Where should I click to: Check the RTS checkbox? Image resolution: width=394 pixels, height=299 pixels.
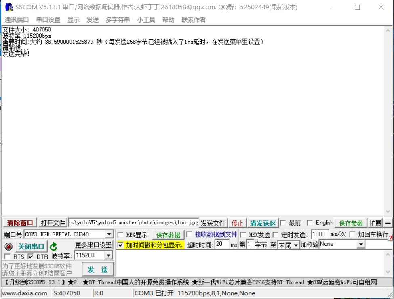(6, 255)
